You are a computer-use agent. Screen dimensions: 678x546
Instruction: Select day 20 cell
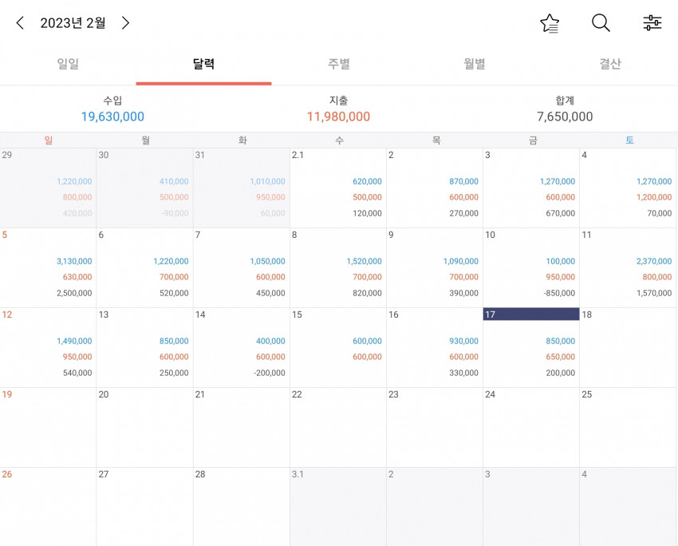tap(145, 427)
